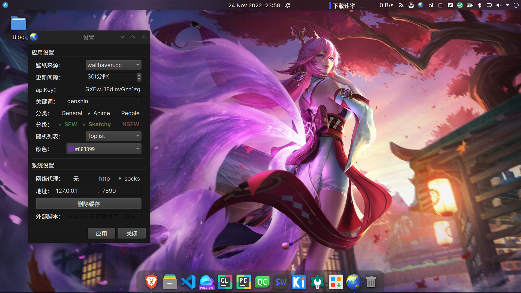The width and height of the screenshot is (521, 293).
Task: Toggle the Sketchy rating checkbox
Action: 84,124
